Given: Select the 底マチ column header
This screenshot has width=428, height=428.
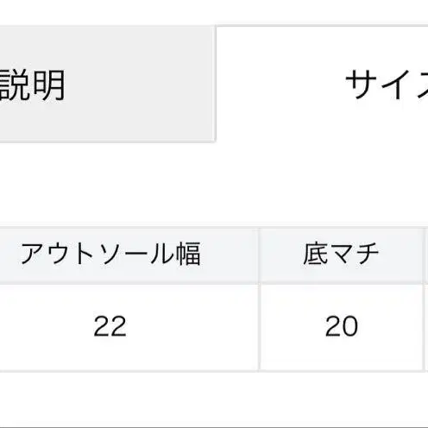Looking at the screenshot, I should 342,255.
